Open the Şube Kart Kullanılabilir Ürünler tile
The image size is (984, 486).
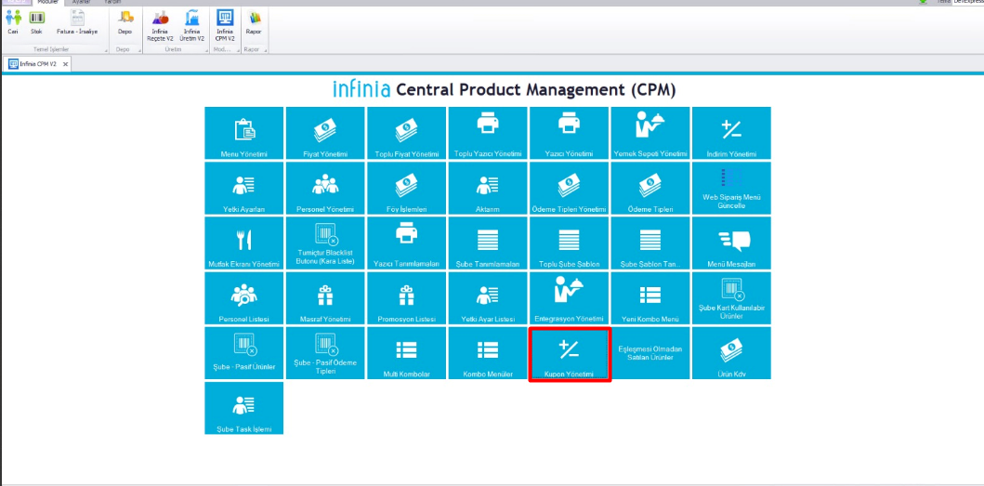[x=731, y=298]
